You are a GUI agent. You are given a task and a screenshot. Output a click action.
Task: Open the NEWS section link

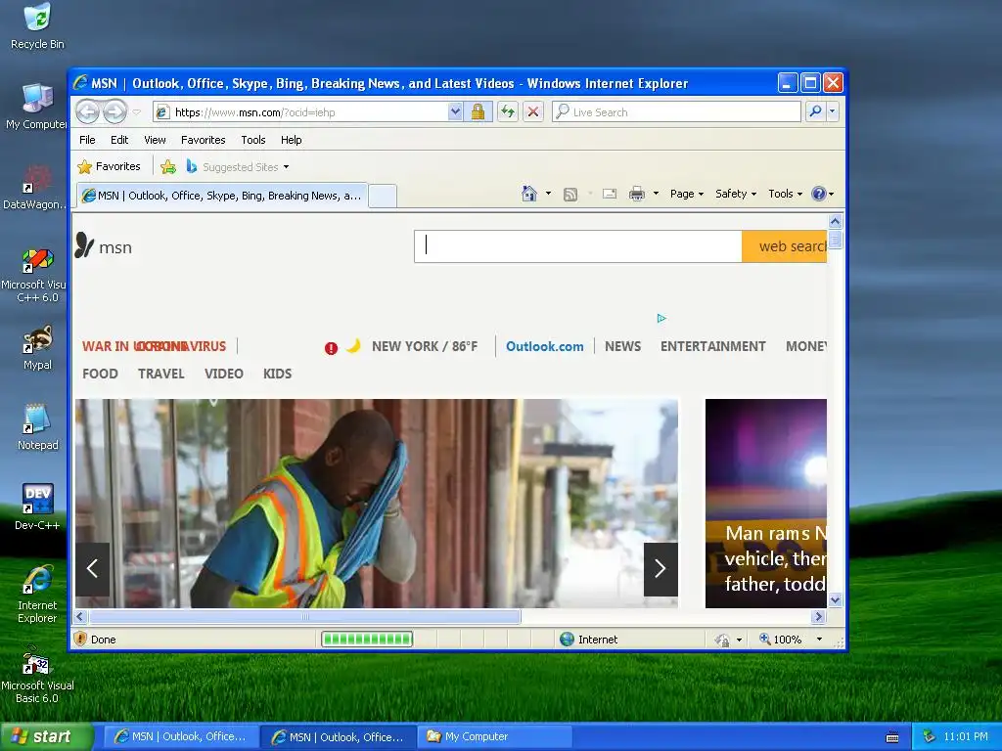[x=622, y=346]
